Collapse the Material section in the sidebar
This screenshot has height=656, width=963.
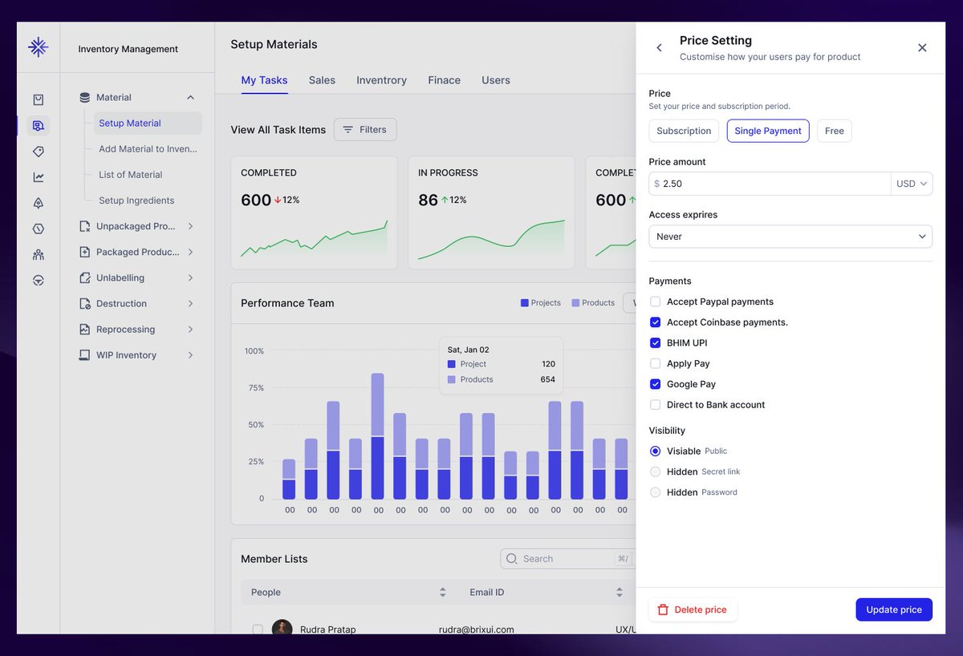pos(190,96)
